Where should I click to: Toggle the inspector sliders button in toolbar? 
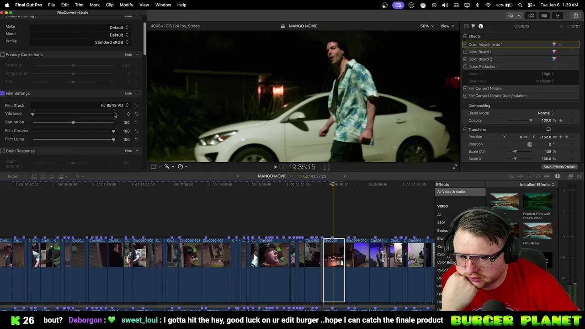click(557, 16)
